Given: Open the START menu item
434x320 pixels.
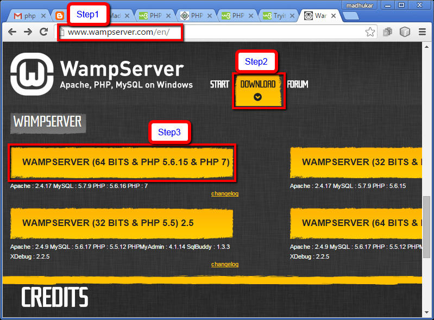Looking at the screenshot, I should tap(219, 84).
